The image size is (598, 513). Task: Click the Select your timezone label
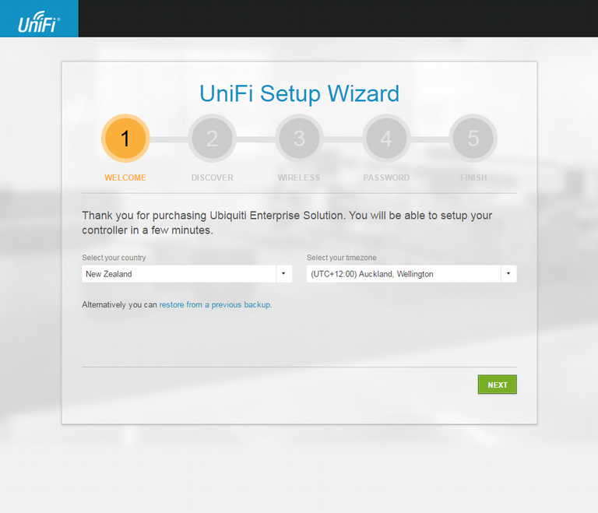(341, 258)
